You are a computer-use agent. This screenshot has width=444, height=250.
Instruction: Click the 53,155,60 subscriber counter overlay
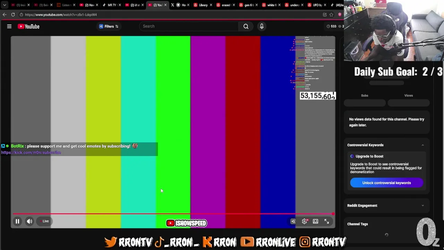pos(317,96)
